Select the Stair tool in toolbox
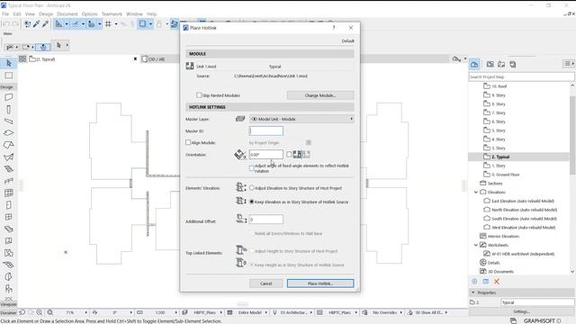Screen dimensions: 576x324 [x=8, y=169]
